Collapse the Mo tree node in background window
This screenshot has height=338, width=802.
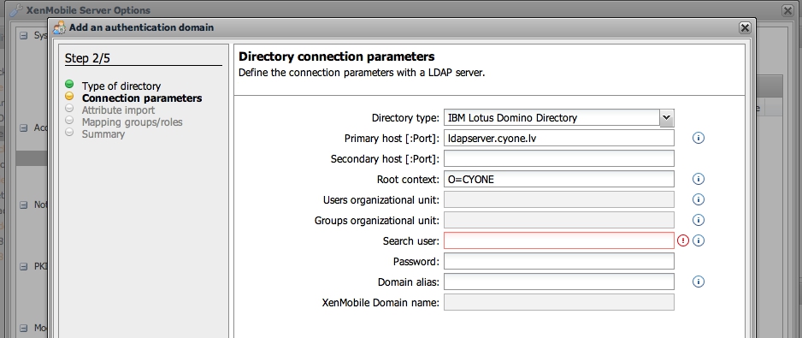pyautogui.click(x=24, y=328)
